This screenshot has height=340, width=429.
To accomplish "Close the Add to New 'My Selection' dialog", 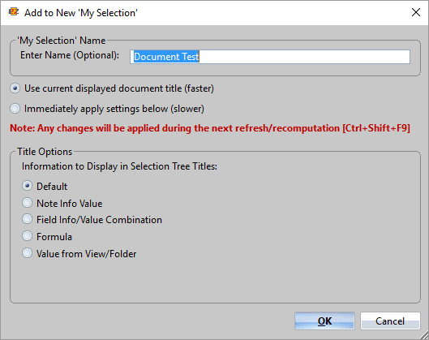I will (x=416, y=12).
